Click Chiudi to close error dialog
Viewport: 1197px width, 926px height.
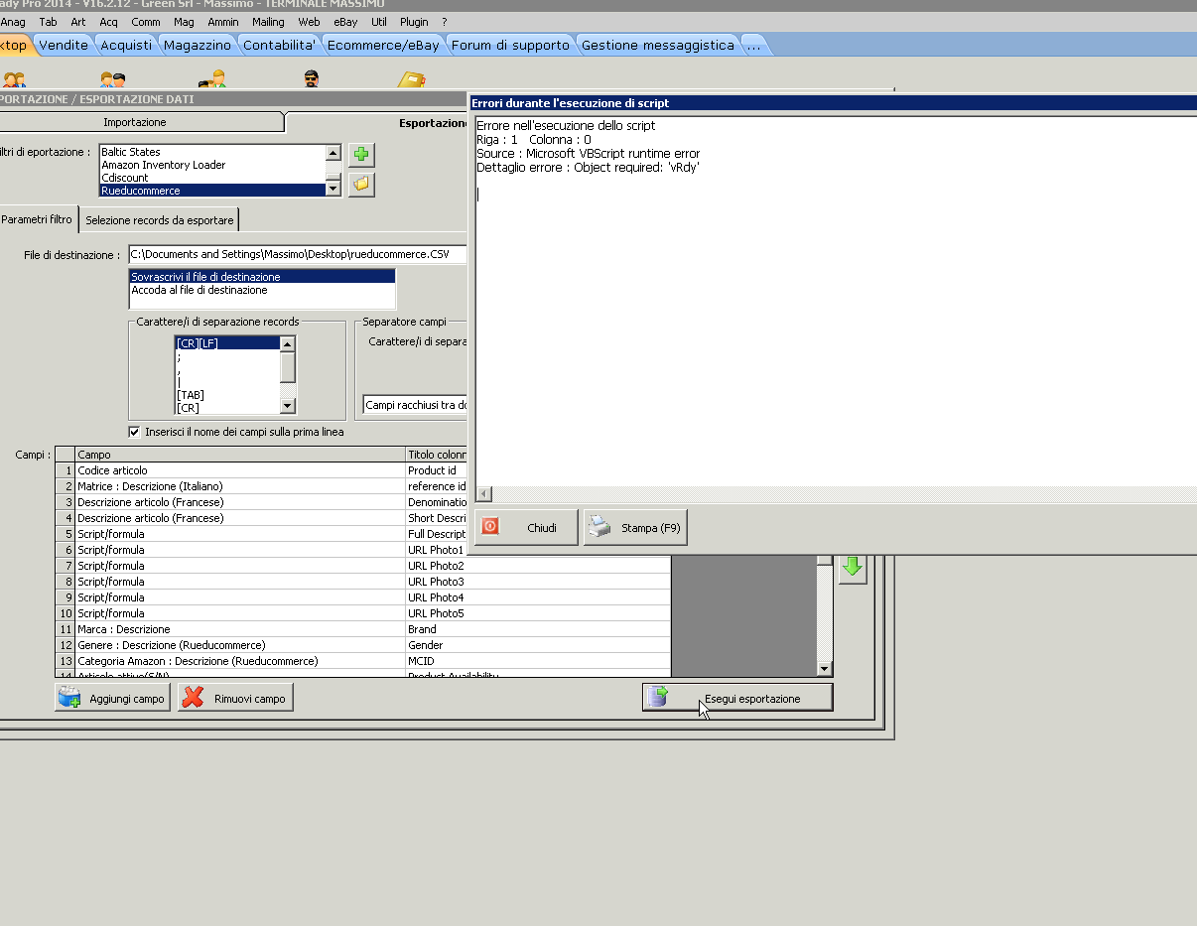[527, 528]
